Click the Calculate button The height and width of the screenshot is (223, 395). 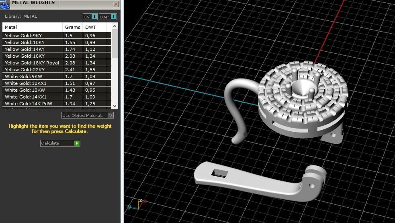60,143
